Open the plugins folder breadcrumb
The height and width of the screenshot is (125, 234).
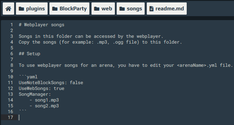[32, 9]
